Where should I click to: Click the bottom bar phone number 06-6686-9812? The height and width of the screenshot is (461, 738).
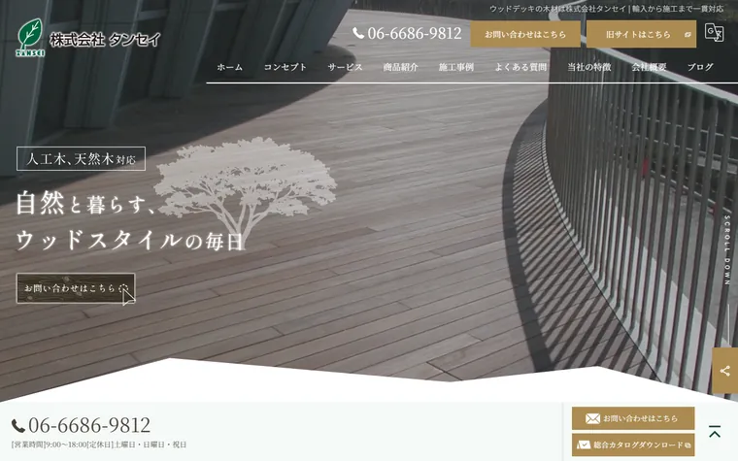point(81,425)
